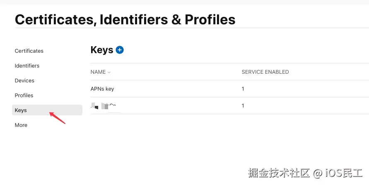
Task: Open the Certificates section in sidebar
Action: point(29,51)
